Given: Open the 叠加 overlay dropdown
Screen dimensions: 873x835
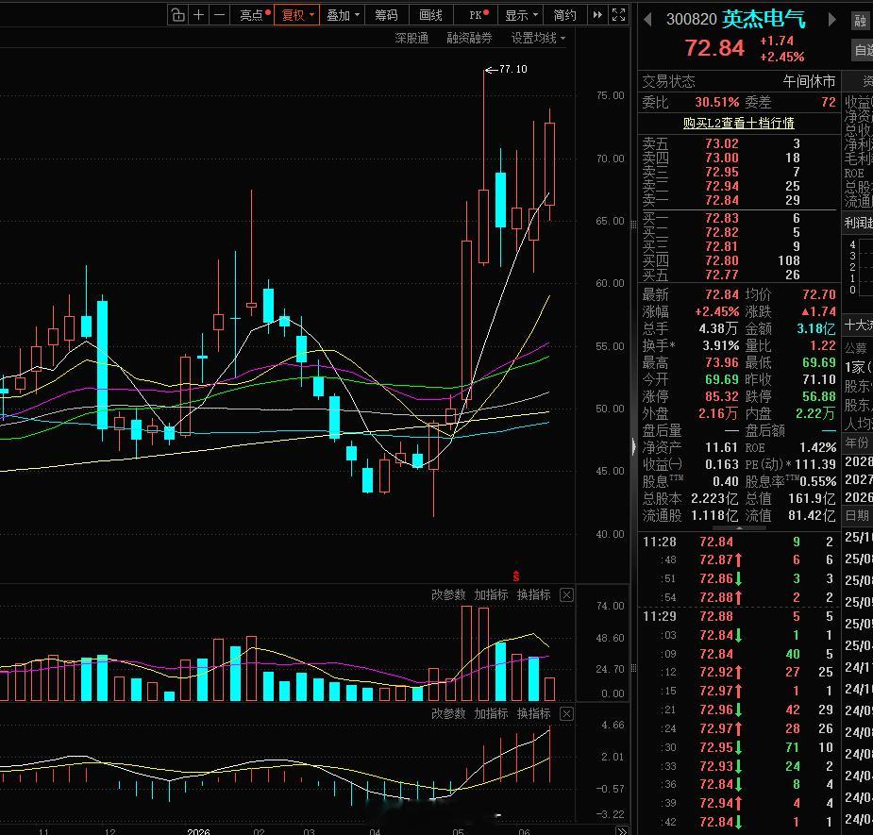Looking at the screenshot, I should [342, 15].
